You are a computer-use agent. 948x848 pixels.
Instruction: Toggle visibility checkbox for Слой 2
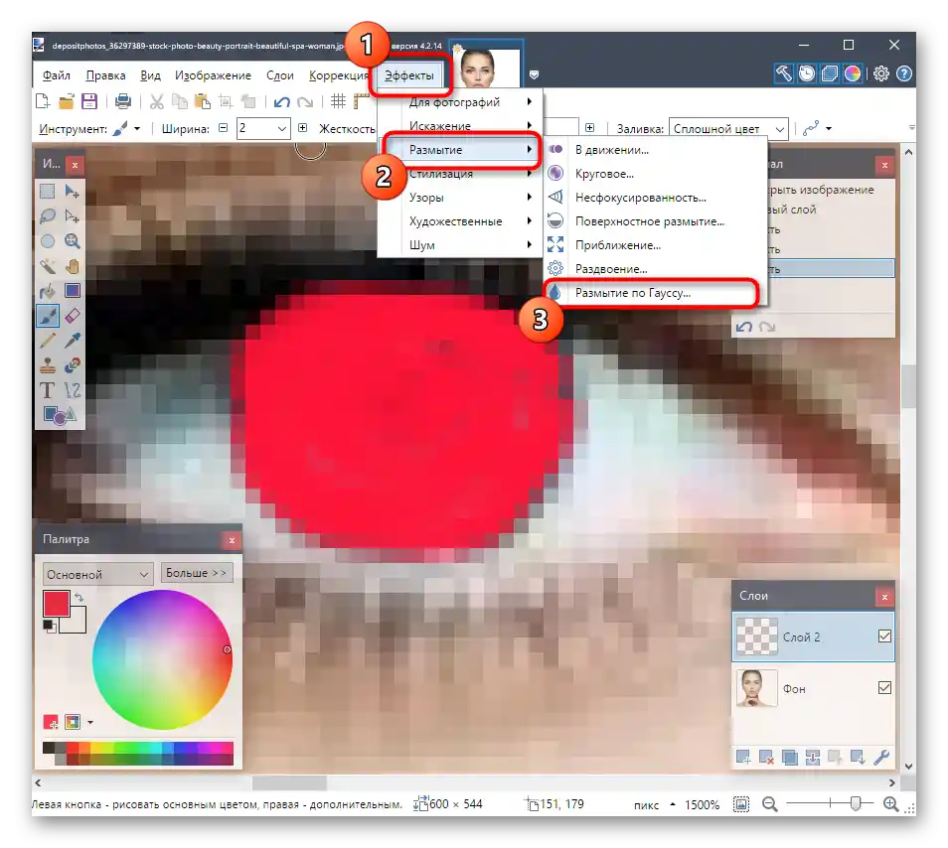(x=884, y=636)
